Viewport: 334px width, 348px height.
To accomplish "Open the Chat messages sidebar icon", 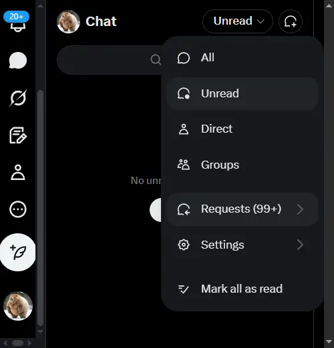I will pyautogui.click(x=18, y=61).
